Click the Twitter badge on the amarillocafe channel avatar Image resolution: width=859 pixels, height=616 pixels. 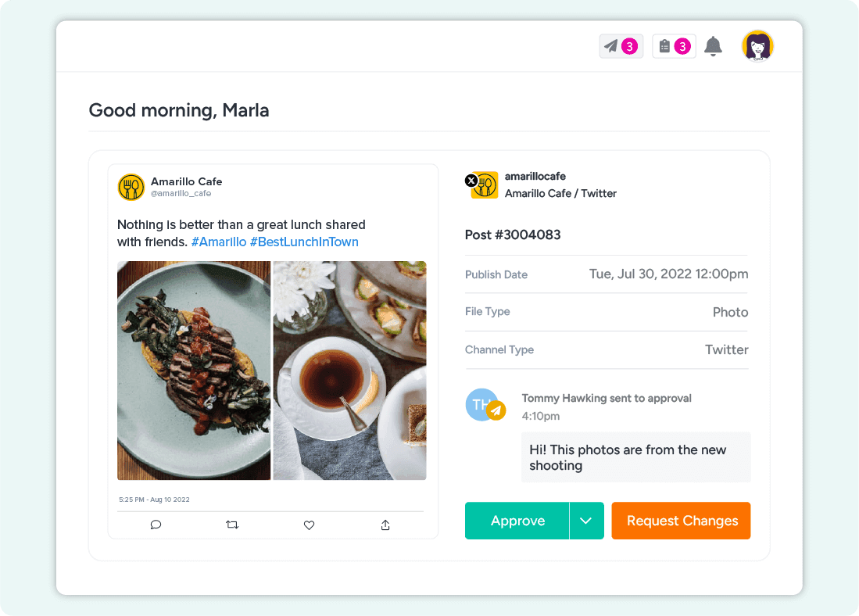[471, 180]
